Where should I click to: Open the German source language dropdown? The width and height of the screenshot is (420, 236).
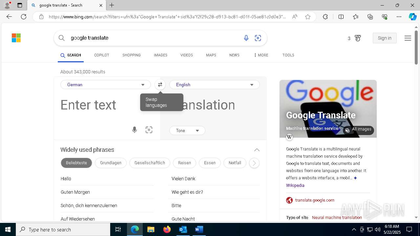(x=106, y=85)
